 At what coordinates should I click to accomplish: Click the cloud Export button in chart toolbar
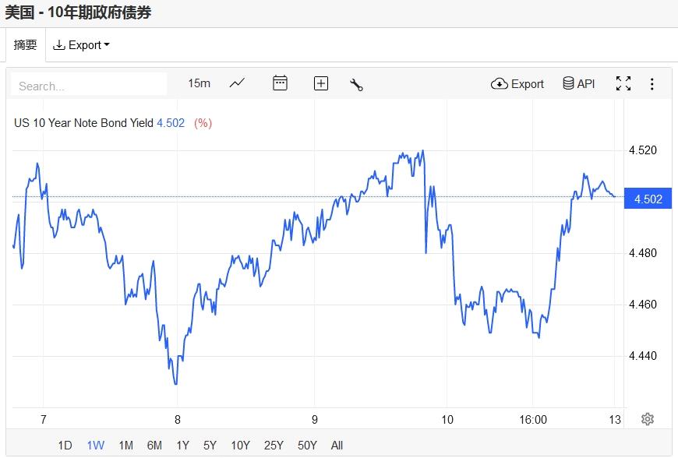[x=517, y=83]
